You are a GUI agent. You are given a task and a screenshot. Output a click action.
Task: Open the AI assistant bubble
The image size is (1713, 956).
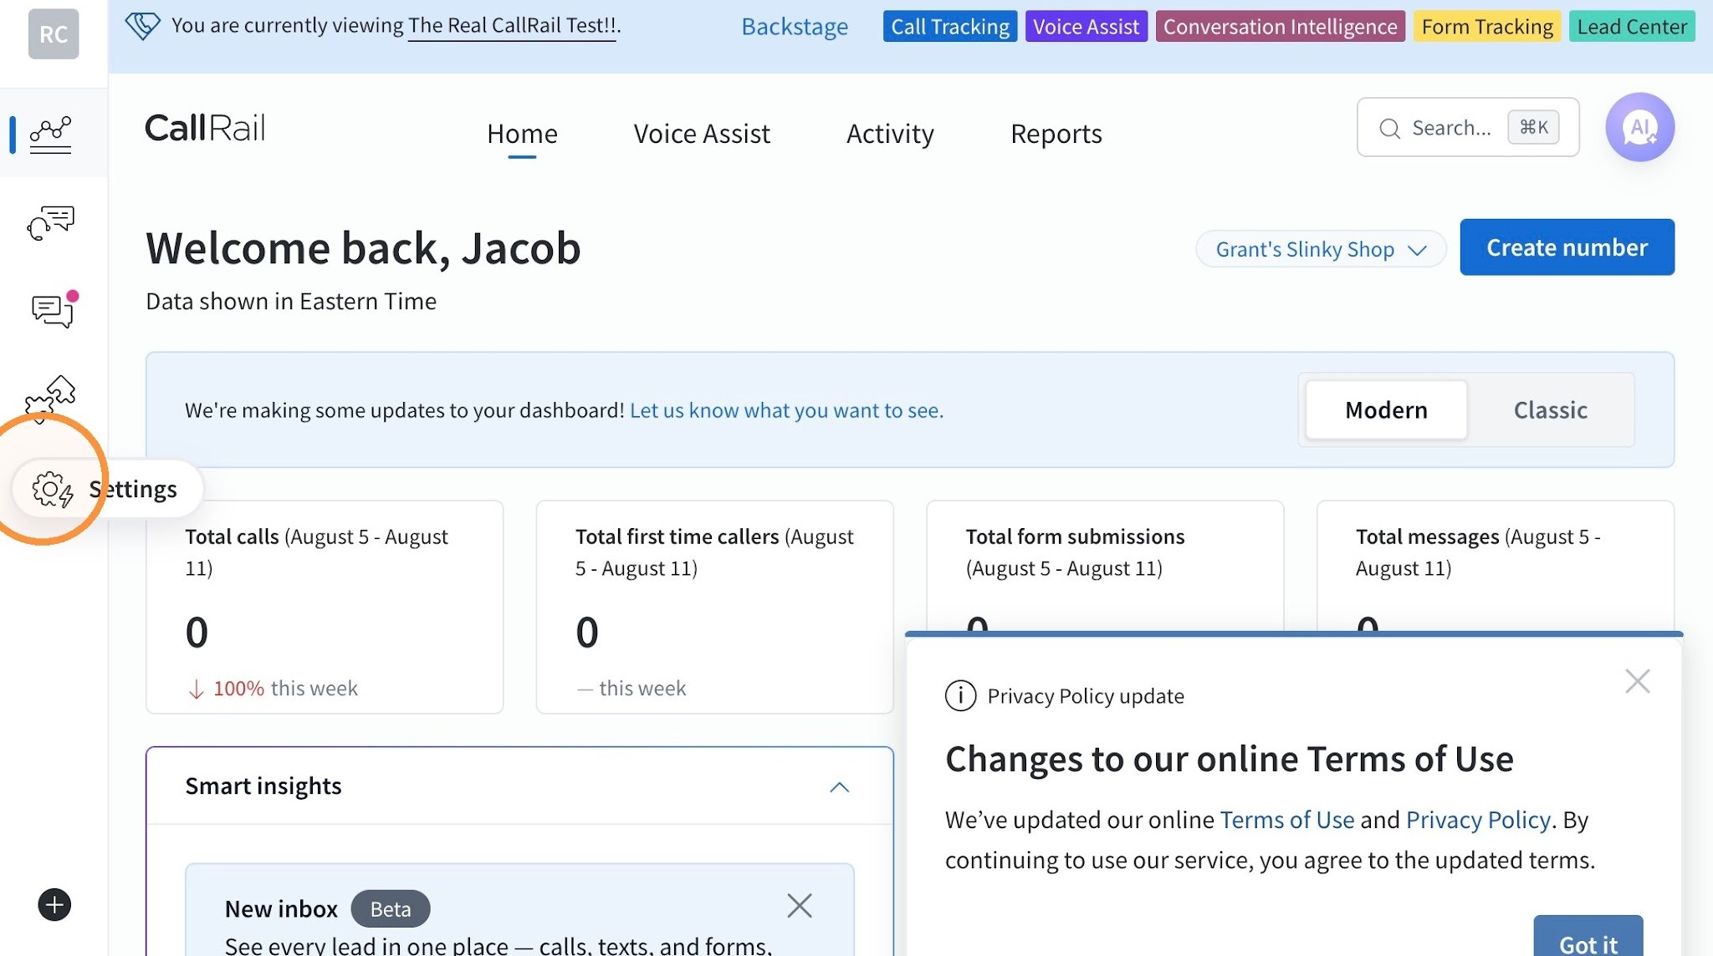pyautogui.click(x=1639, y=127)
